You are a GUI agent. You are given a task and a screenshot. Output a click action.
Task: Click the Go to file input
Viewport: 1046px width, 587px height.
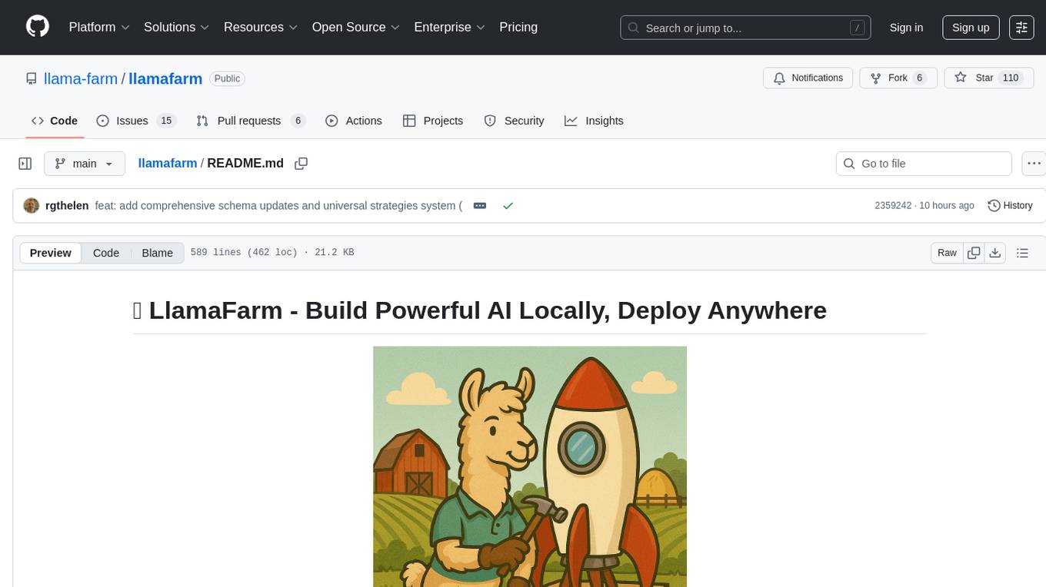(x=924, y=164)
